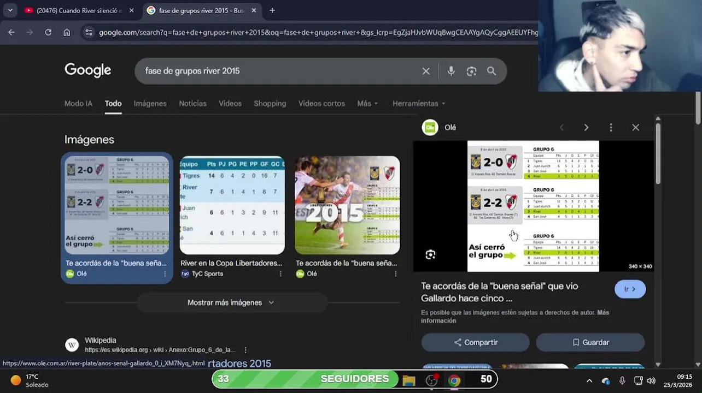Switch to Imágenes search tab
The width and height of the screenshot is (702, 393).
150,103
